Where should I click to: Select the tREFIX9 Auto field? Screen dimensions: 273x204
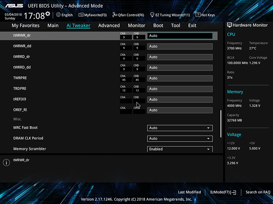180,100
